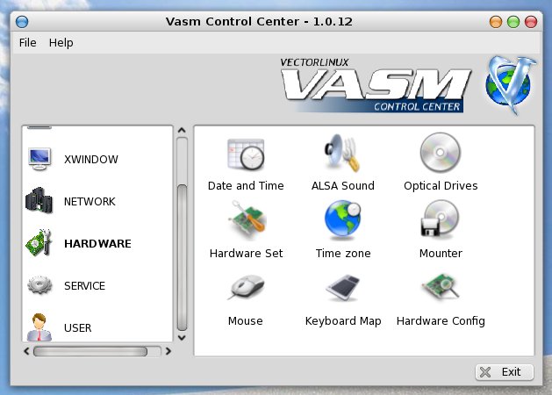
Task: Click the category list scroll-left arrow
Action: coord(26,351)
